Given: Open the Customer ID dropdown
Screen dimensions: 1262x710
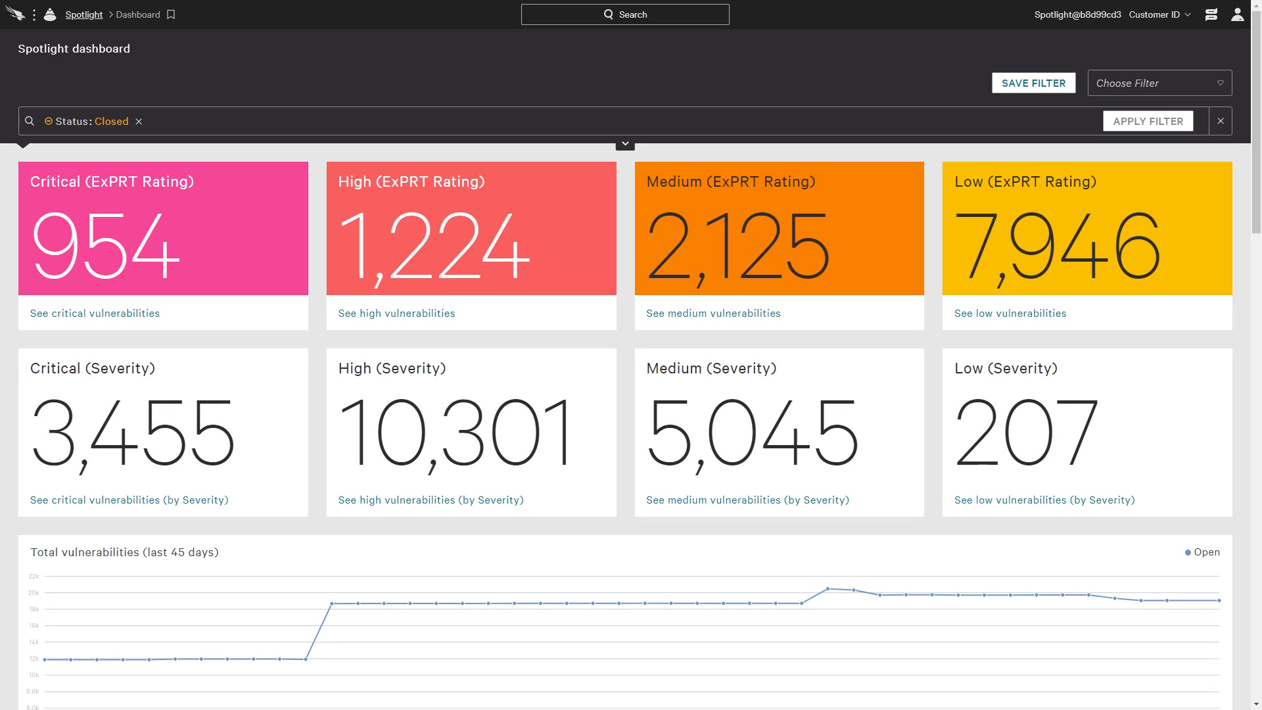Looking at the screenshot, I should point(1160,14).
